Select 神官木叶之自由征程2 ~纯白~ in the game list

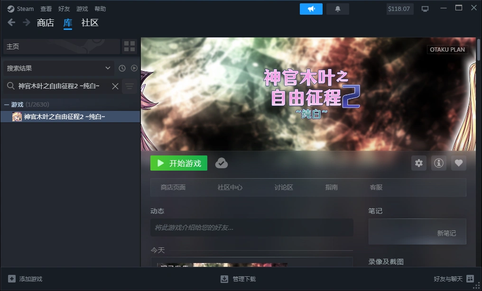coord(70,117)
